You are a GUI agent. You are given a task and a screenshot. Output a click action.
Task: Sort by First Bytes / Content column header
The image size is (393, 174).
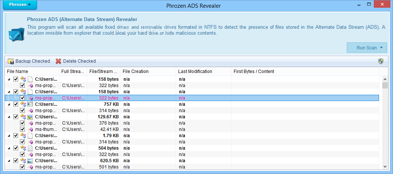pyautogui.click(x=305, y=72)
